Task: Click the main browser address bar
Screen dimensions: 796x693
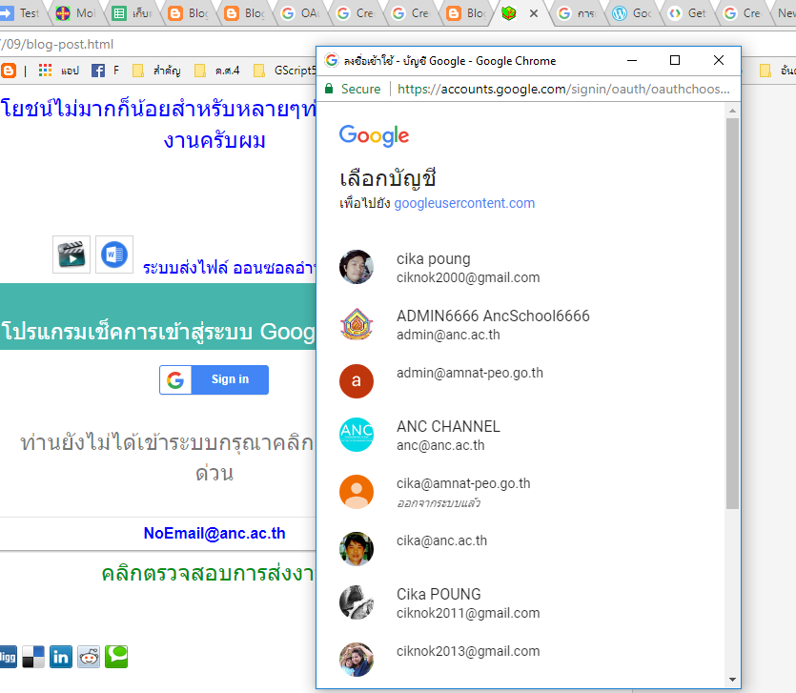Action: pyautogui.click(x=157, y=44)
